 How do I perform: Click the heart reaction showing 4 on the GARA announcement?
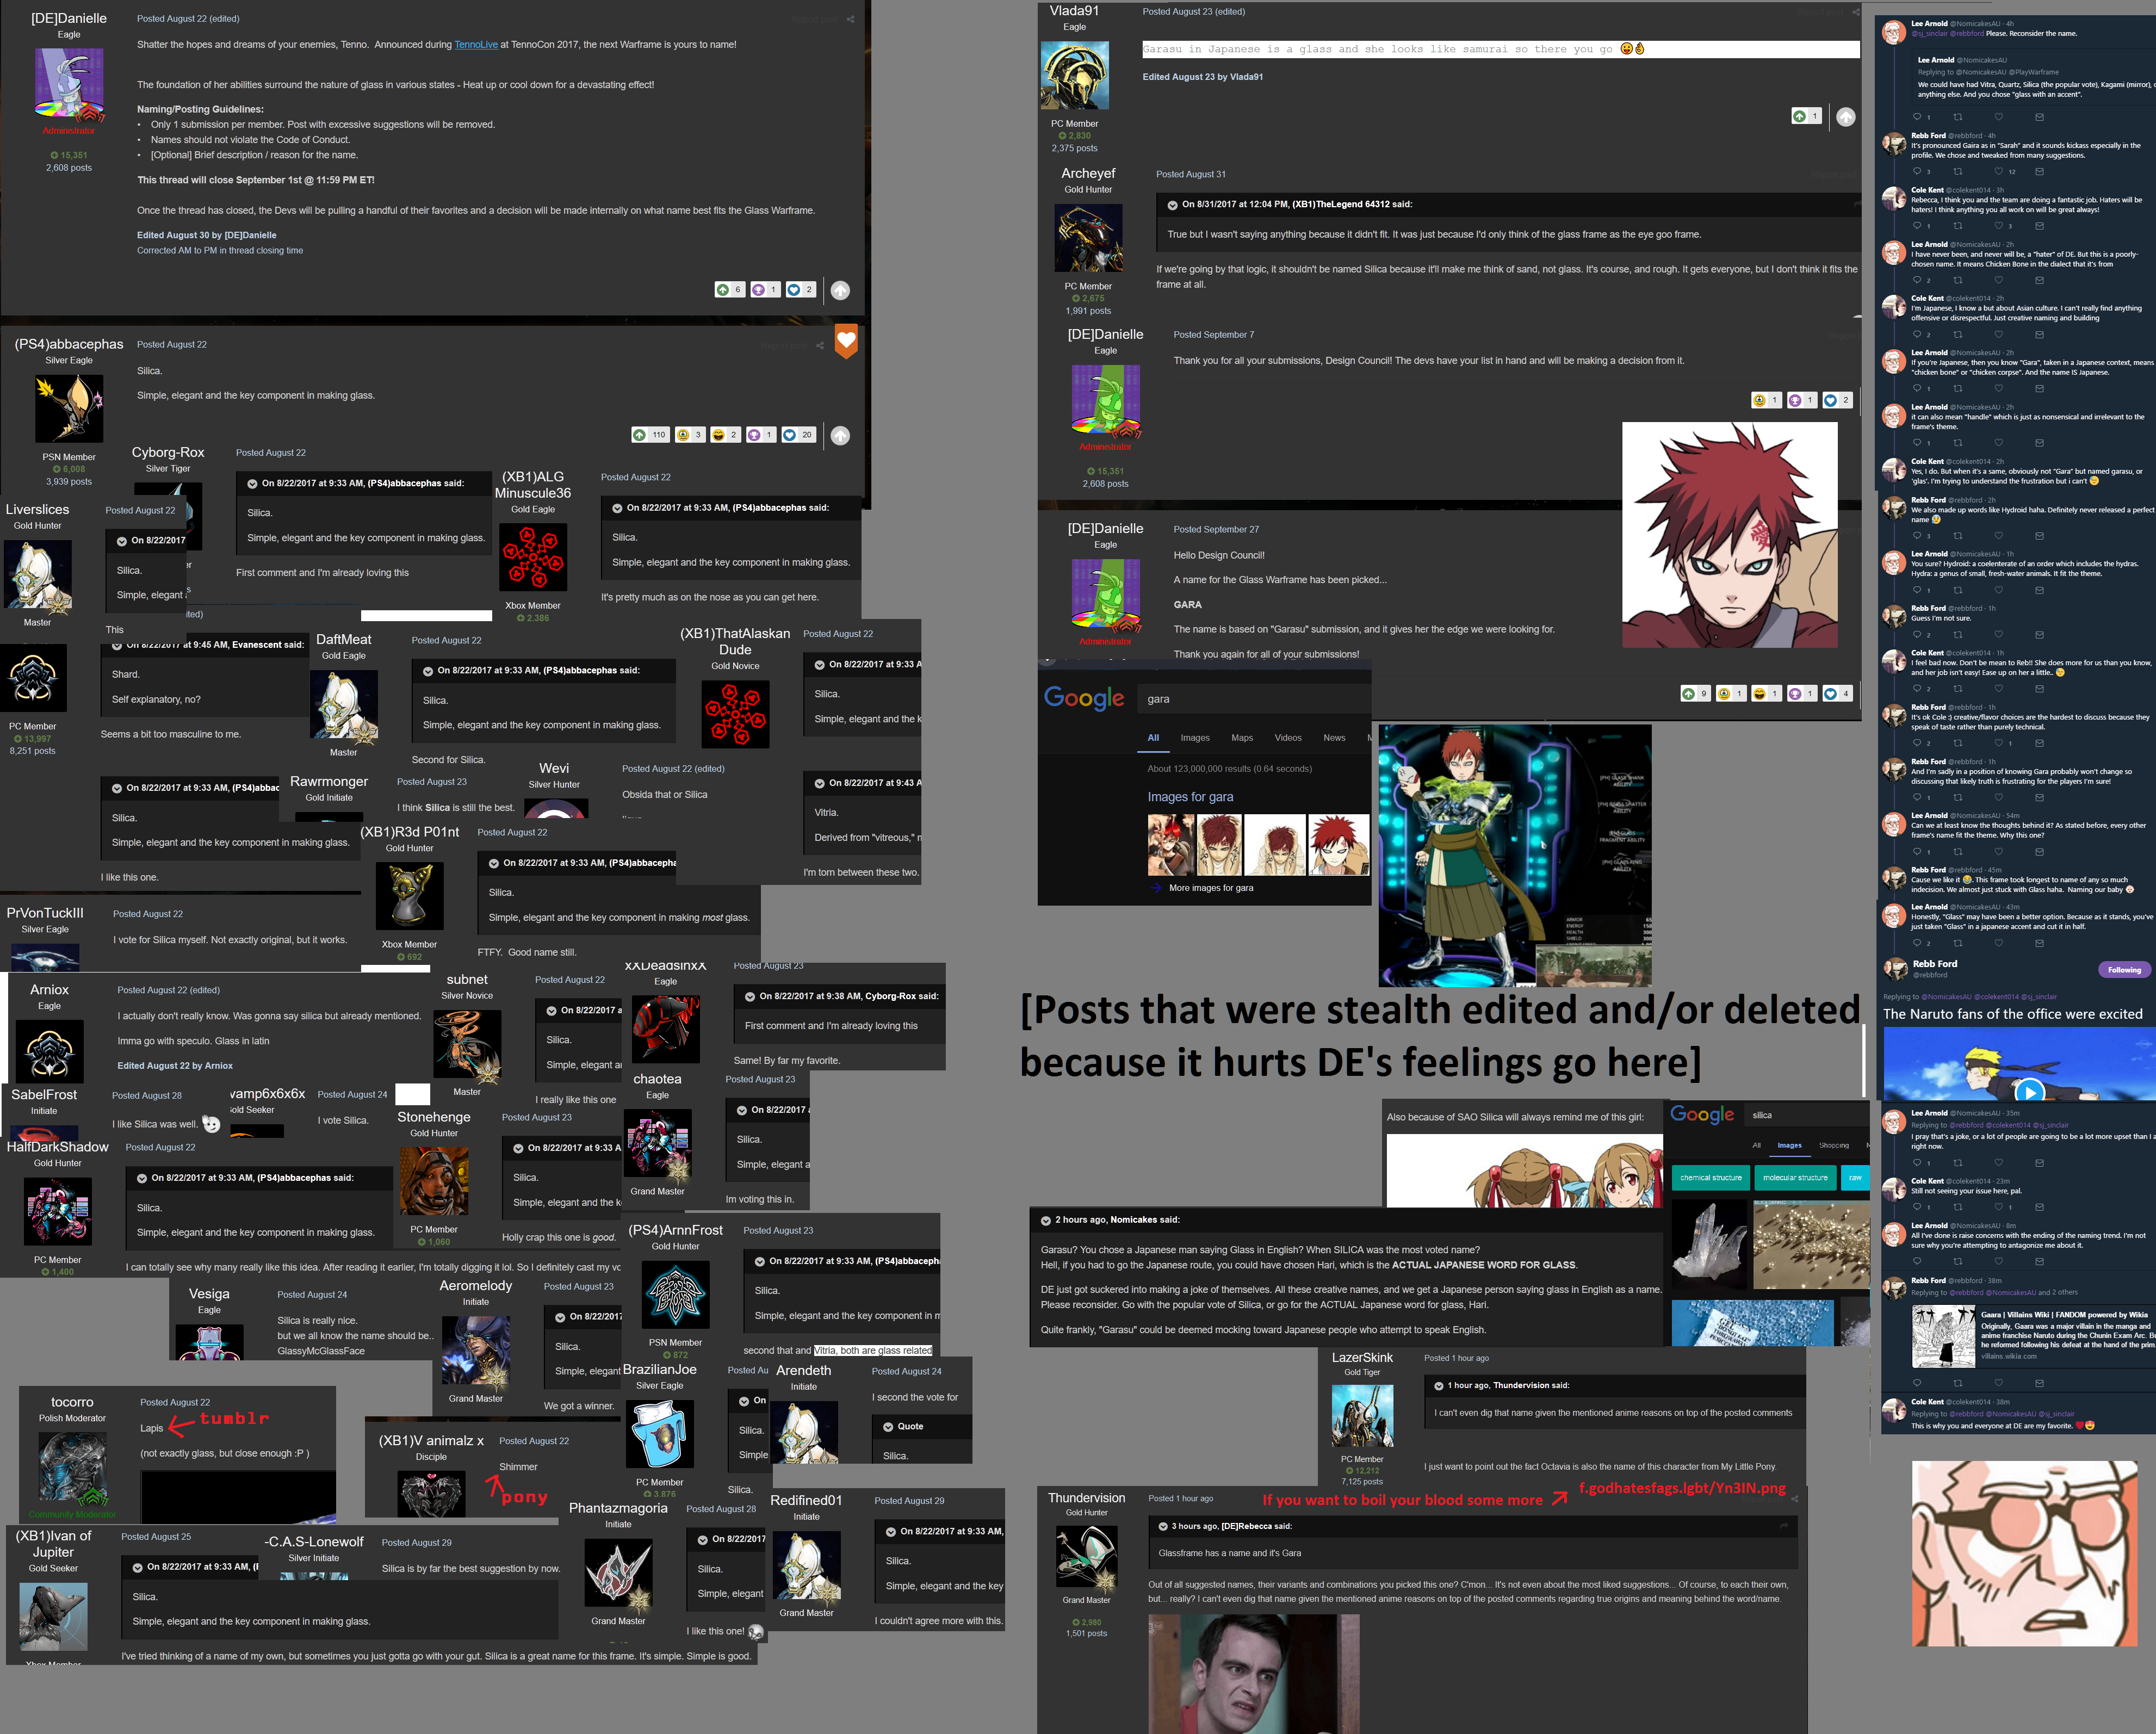coord(1838,693)
